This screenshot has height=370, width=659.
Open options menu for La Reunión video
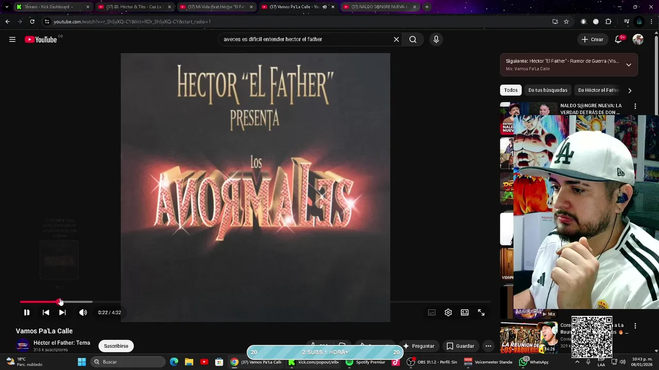635,326
